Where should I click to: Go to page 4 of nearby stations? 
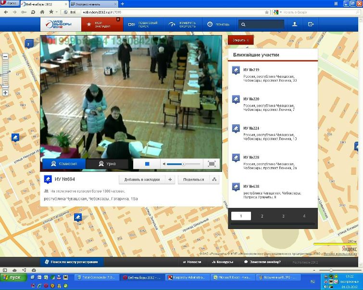tap(304, 216)
